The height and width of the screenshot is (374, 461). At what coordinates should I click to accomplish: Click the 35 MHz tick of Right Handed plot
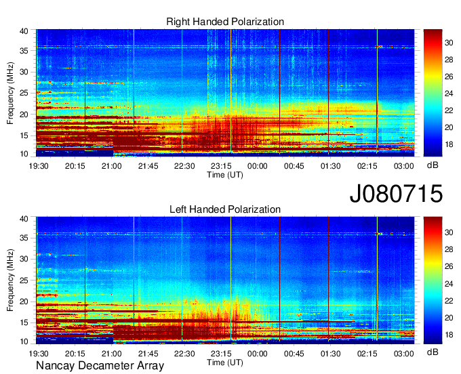pyautogui.click(x=24, y=51)
